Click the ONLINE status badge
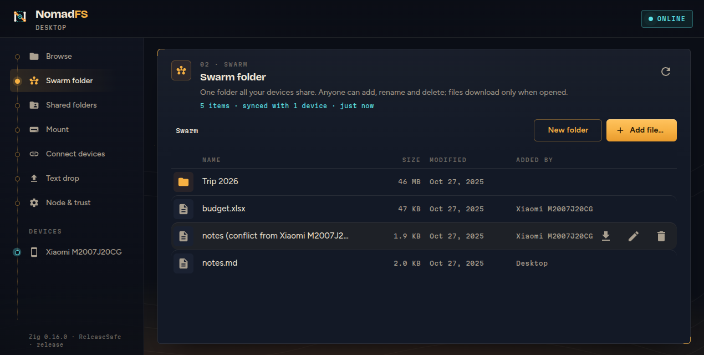The image size is (704, 355). [x=667, y=18]
